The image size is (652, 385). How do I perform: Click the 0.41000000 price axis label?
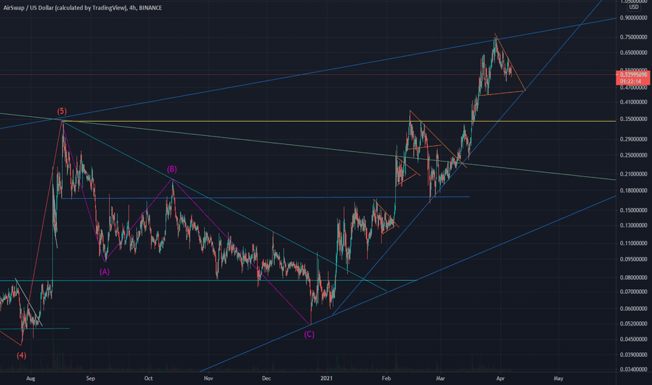click(633, 102)
